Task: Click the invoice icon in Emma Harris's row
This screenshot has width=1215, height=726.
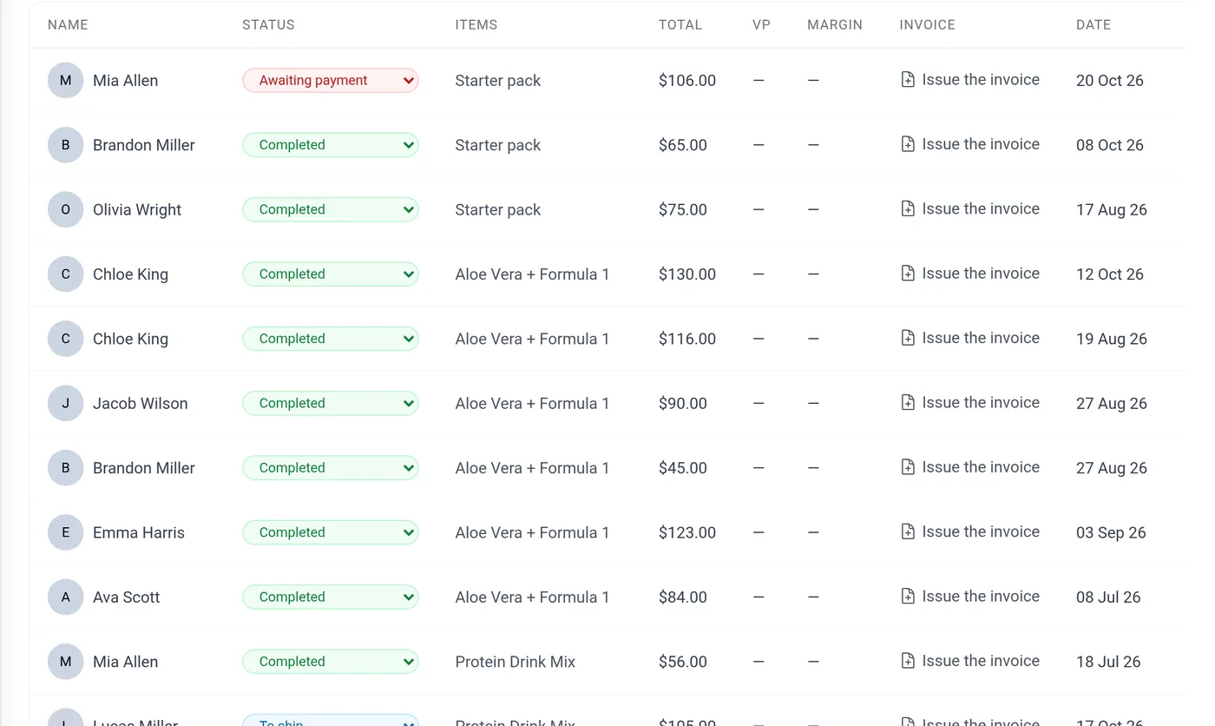Action: click(x=908, y=531)
